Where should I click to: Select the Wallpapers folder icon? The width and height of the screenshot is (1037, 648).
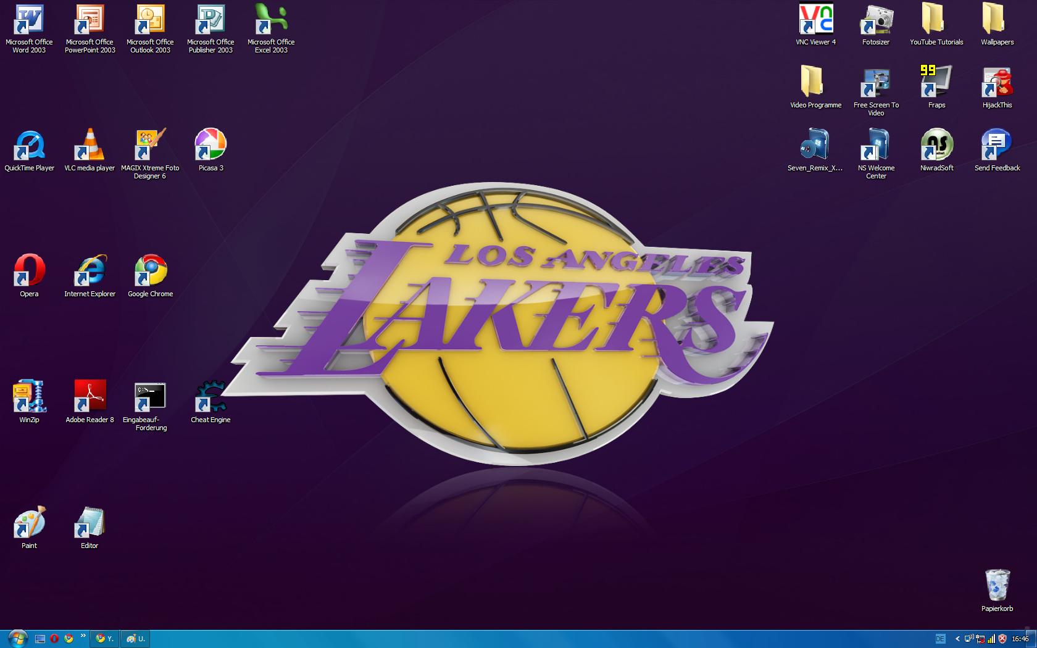[x=997, y=25]
